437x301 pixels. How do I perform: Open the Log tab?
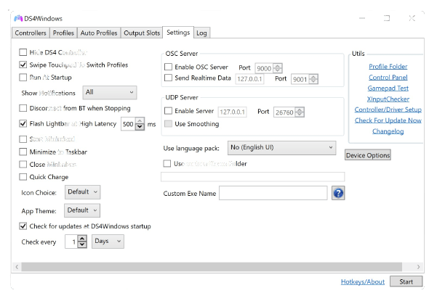pos(201,33)
